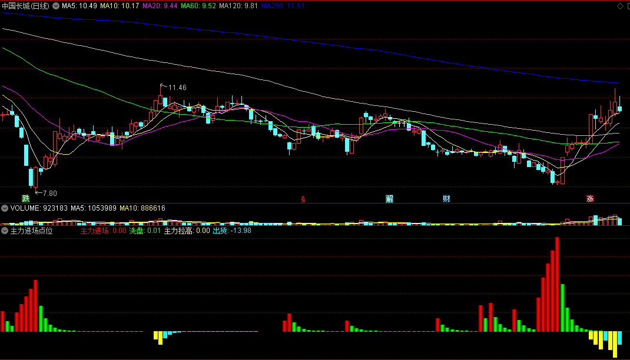Click the 主力进场点位 indicator name
The width and height of the screenshot is (630, 360).
tap(31, 231)
